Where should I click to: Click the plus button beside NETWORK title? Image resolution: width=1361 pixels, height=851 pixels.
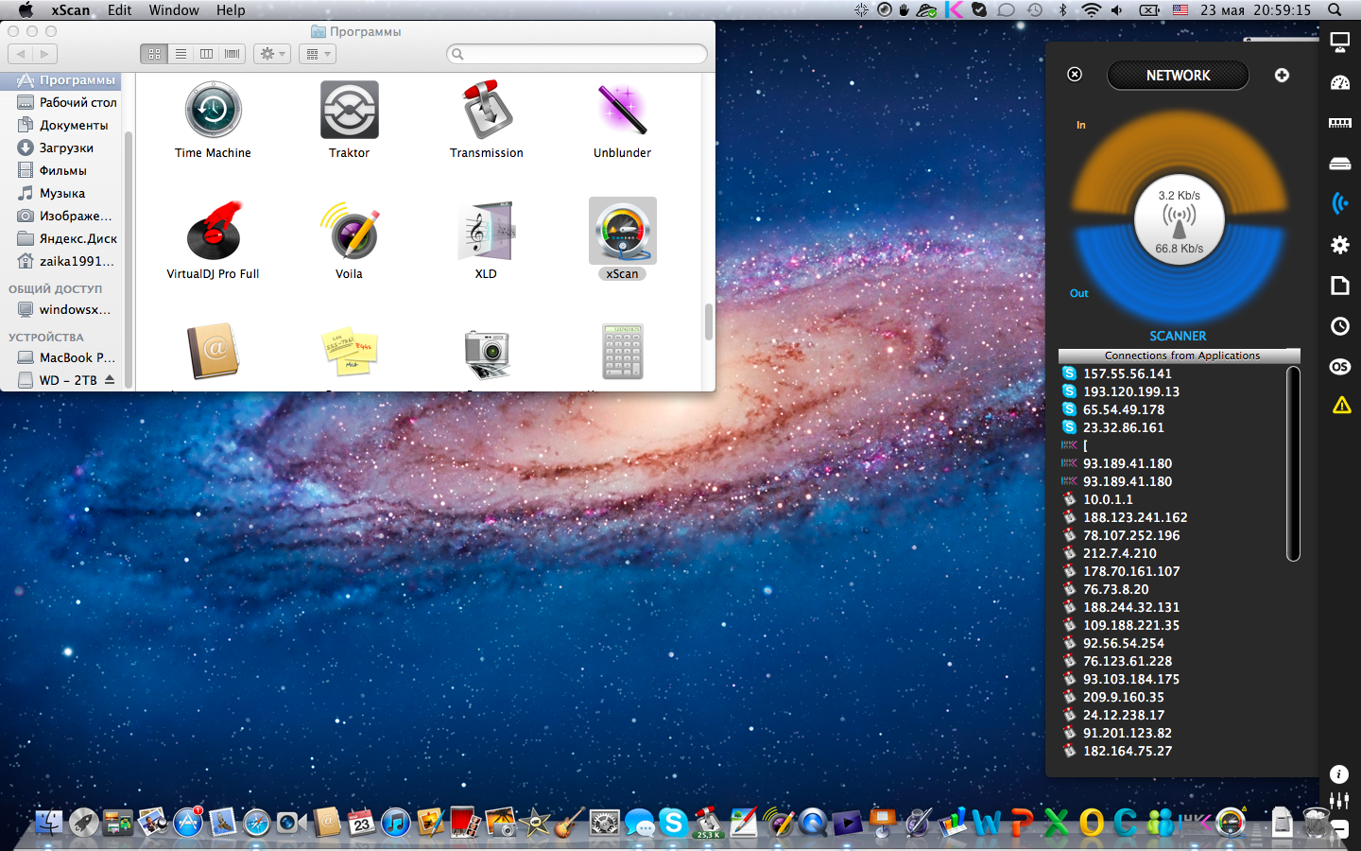(1282, 76)
